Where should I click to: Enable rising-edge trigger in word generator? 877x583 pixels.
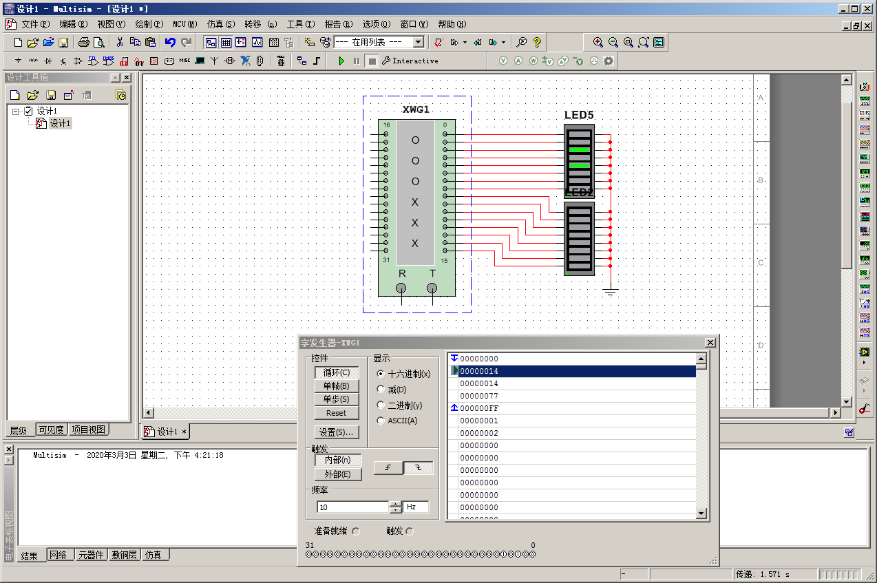387,467
